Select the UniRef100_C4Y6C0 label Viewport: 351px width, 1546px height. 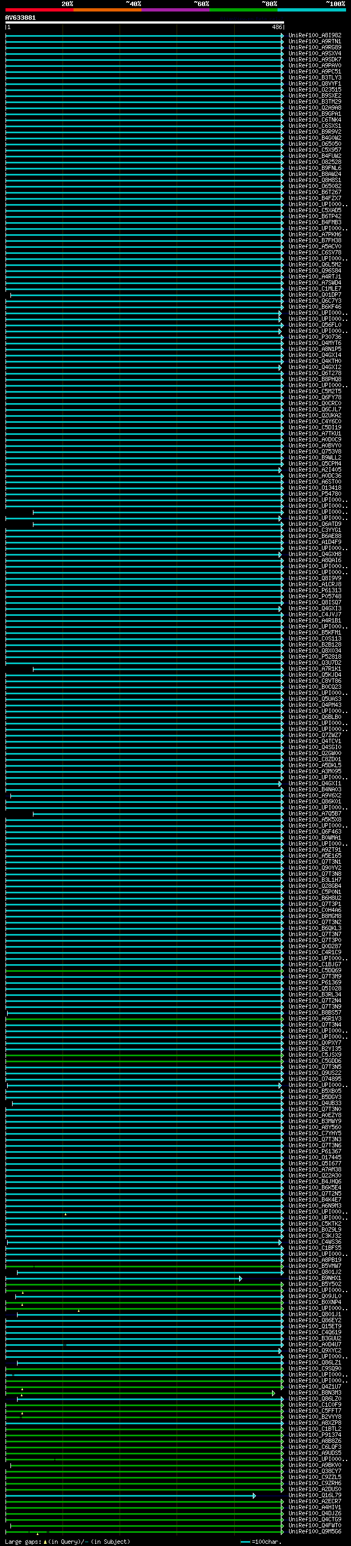tap(314, 421)
